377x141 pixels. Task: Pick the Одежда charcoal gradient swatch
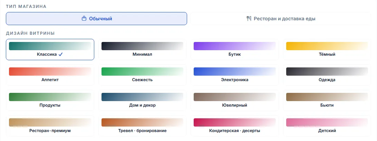tap(327, 72)
